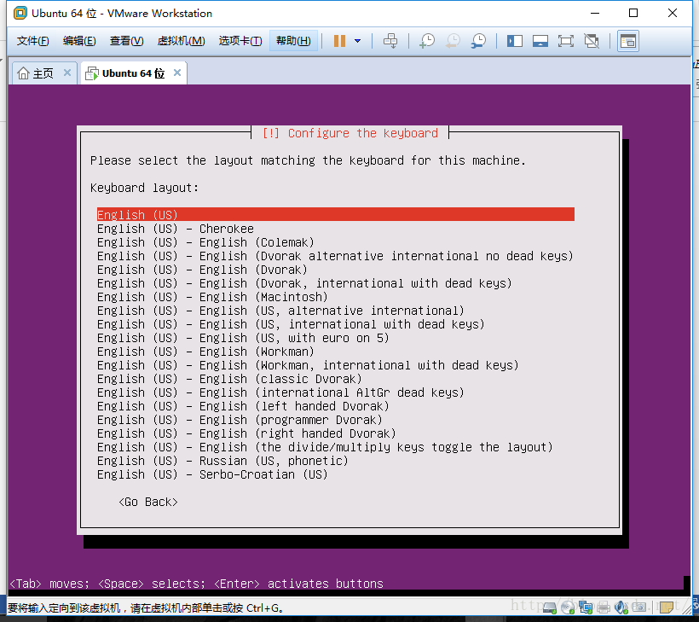Image resolution: width=699 pixels, height=622 pixels.
Task: Send Ctrl+Alt+Del to the virtual machine
Action: pos(390,41)
